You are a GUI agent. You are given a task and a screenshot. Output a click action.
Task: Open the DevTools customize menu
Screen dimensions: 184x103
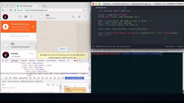coord(85,60)
